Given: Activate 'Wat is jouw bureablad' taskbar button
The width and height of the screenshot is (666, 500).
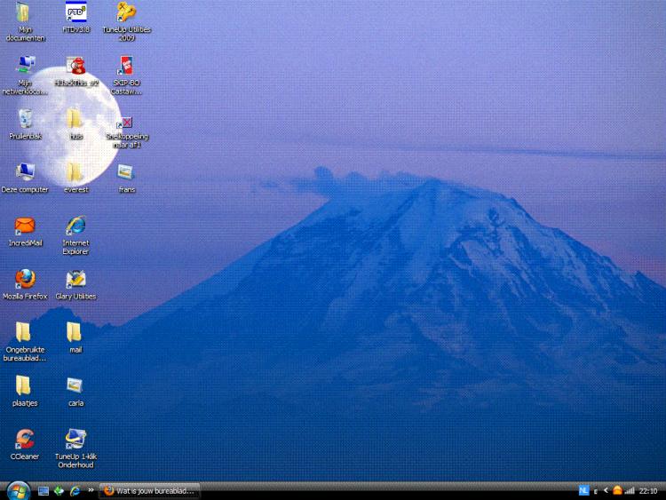Looking at the screenshot, I should click(x=149, y=491).
